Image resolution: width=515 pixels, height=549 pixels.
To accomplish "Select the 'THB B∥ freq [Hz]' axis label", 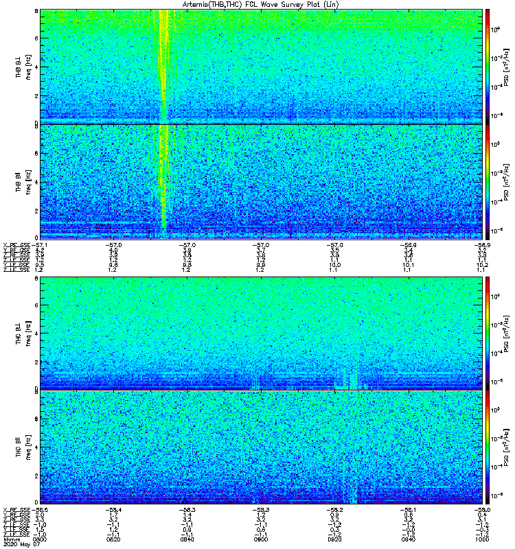I will pyautogui.click(x=23, y=182).
